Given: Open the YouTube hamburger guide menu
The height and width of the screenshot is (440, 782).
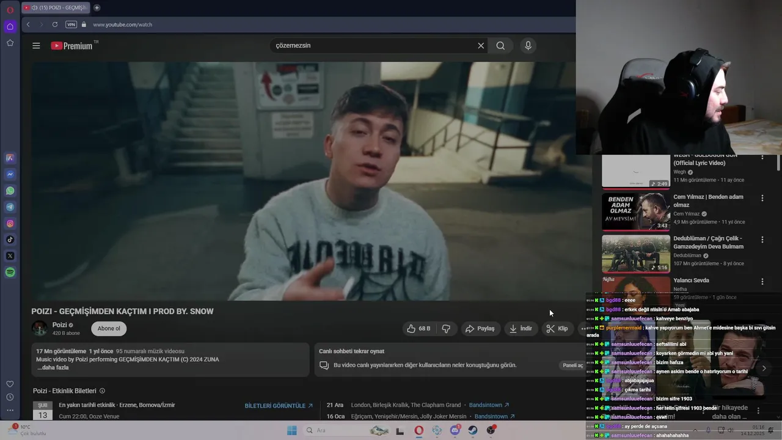Looking at the screenshot, I should pos(36,45).
